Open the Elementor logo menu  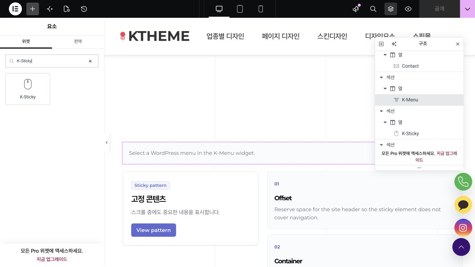15,9
